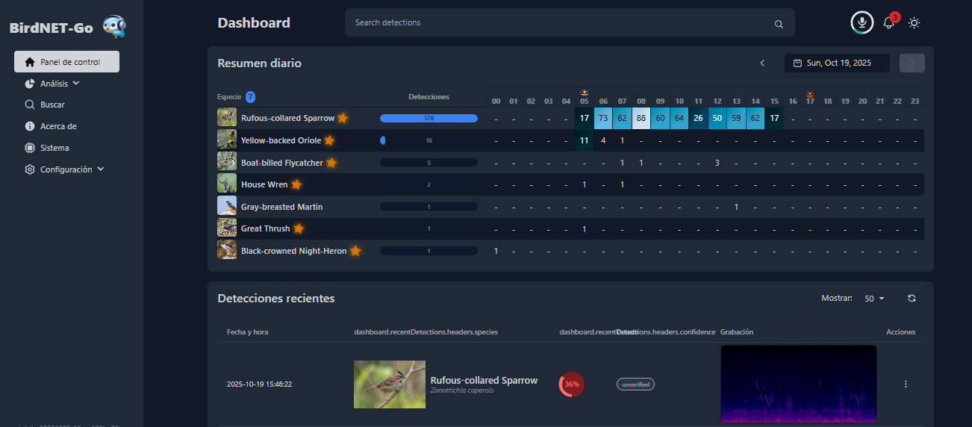The image size is (972, 427).
Task: Refresh the recent detections list
Action: [912, 299]
